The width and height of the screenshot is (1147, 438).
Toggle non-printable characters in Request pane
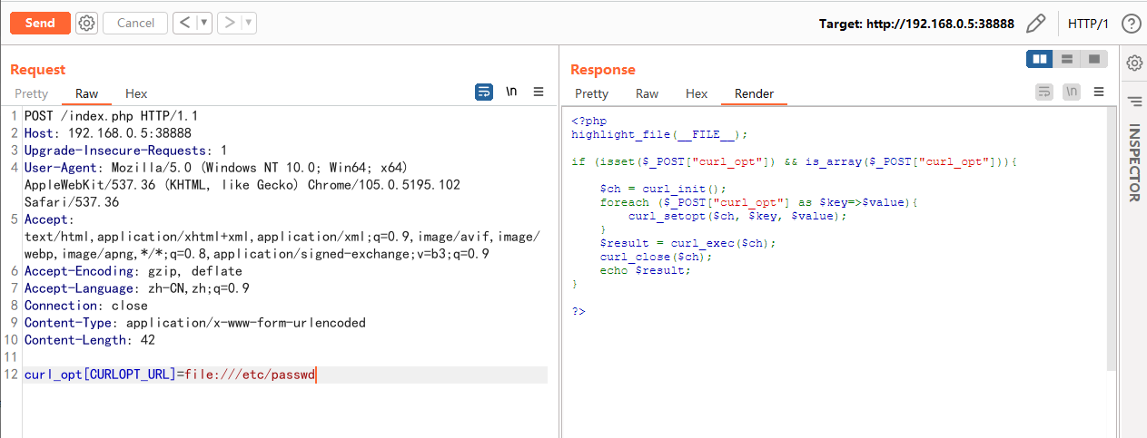tap(511, 92)
